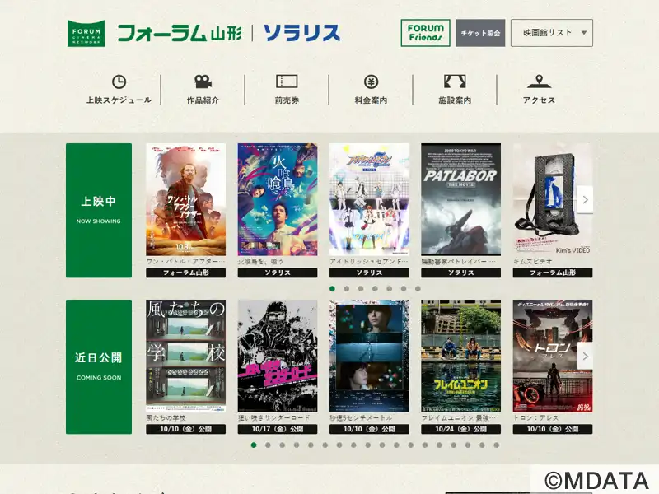
Task: Select last pagination dot under 上映中 carousel
Action: coord(418,289)
